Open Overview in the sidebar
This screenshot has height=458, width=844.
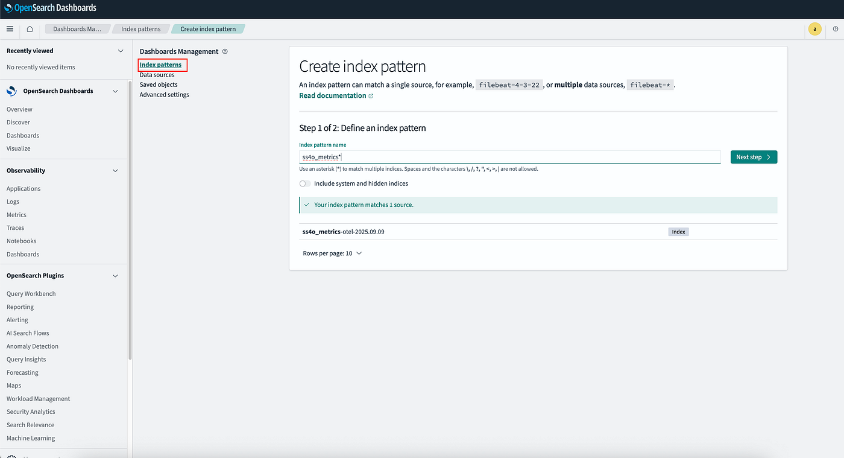point(19,109)
